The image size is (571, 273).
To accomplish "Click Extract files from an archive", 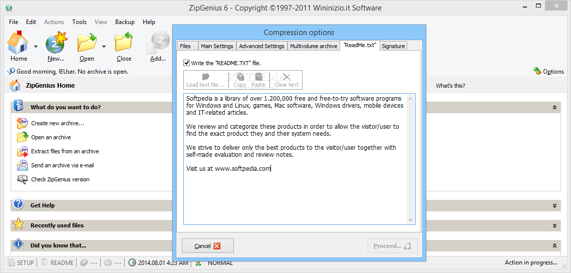I will point(65,151).
